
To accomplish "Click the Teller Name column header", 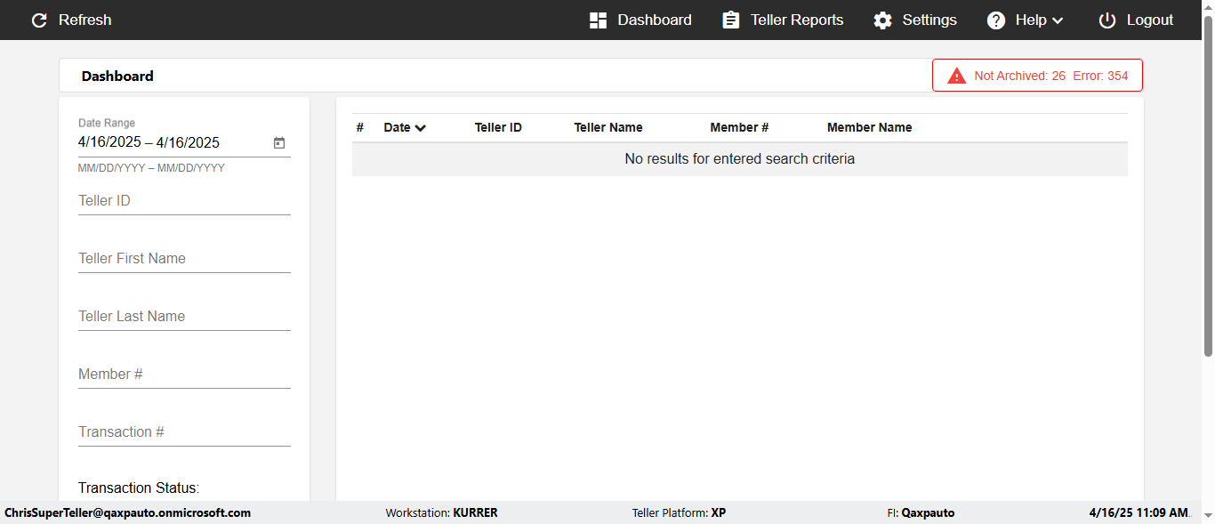I will [x=608, y=127].
